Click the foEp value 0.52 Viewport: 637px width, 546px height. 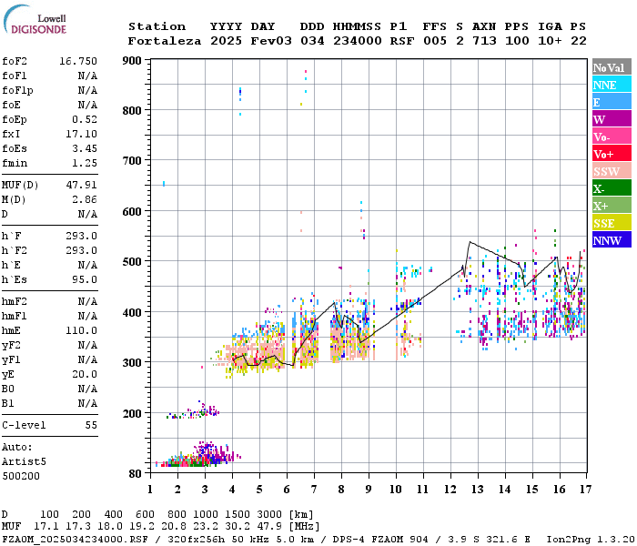point(85,119)
